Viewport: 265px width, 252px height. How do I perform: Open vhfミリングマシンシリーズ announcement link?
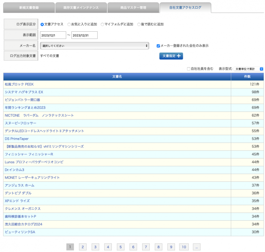[x=44, y=146]
